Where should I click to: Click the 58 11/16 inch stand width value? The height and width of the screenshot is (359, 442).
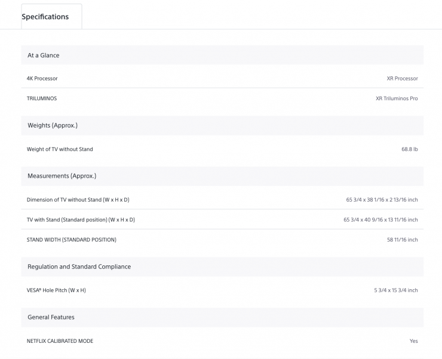[402, 240]
